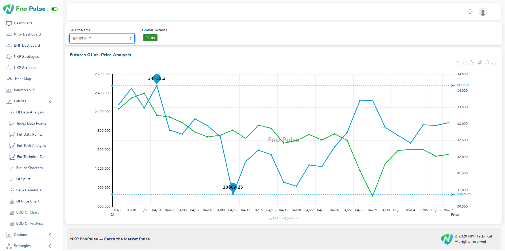
Task: Download chart as image
Action: pos(494,62)
